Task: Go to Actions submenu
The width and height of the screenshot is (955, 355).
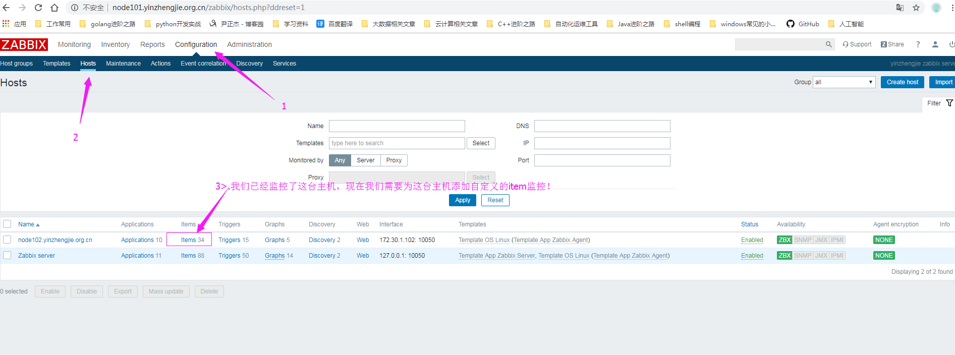Action: point(160,64)
